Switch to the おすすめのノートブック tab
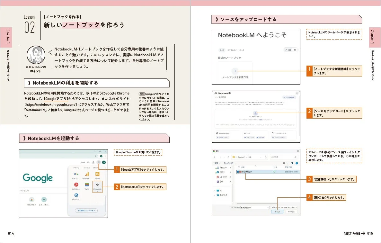Viewport: 381px width, 243px height. click(x=236, y=50)
